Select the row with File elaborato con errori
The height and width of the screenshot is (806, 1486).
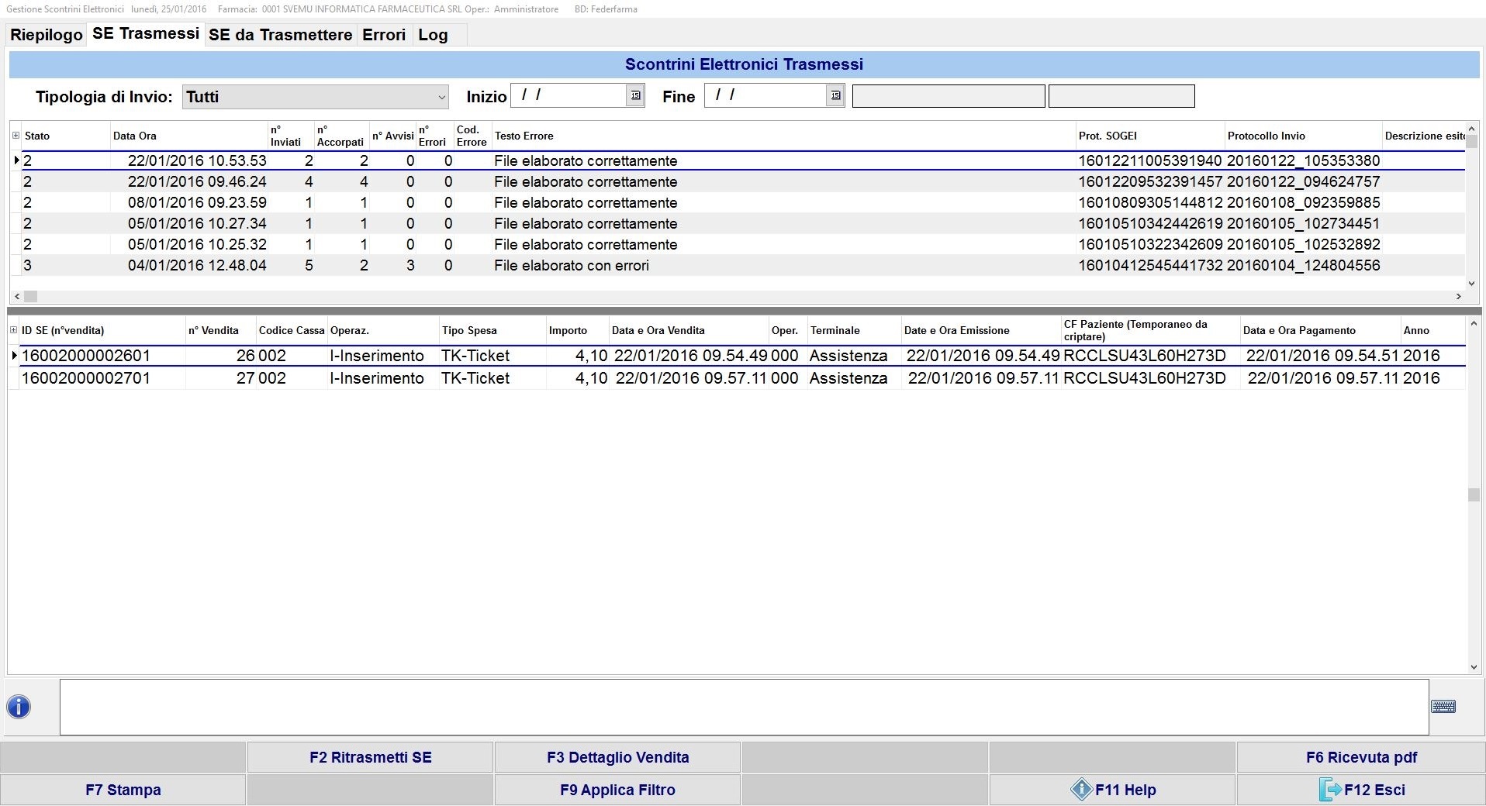point(571,266)
